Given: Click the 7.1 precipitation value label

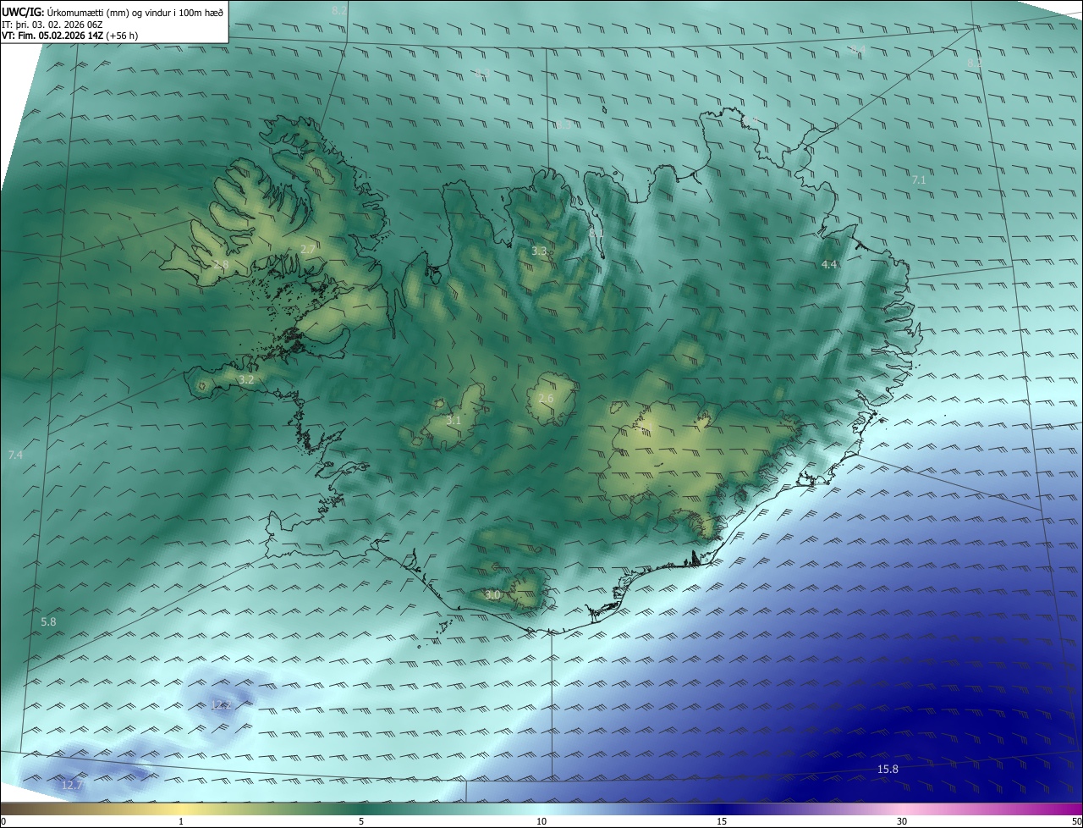Looking at the screenshot, I should coord(919,180).
